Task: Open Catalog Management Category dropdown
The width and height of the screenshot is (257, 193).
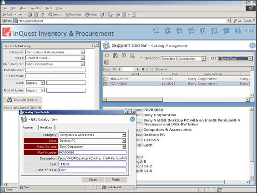Action: [x=203, y=58]
